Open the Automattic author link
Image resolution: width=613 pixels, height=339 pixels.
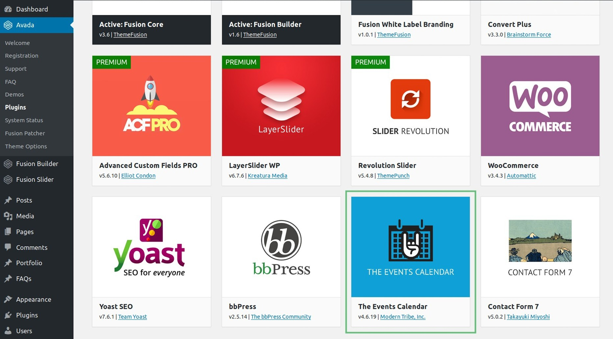(521, 175)
